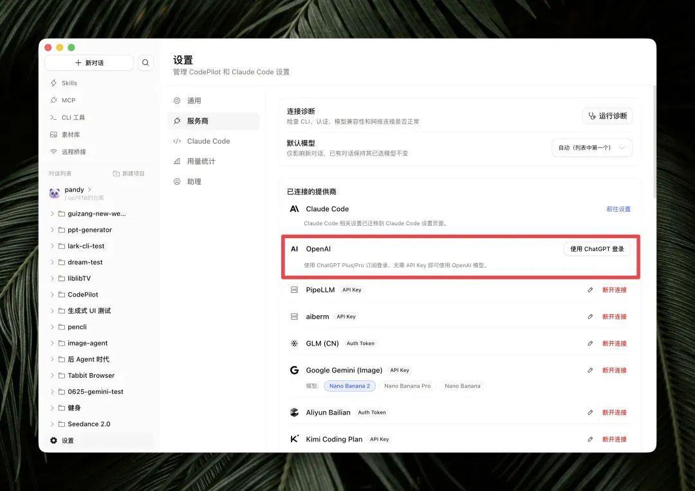Click the Aliyun Bailian logo icon
This screenshot has width=695, height=491.
[294, 412]
